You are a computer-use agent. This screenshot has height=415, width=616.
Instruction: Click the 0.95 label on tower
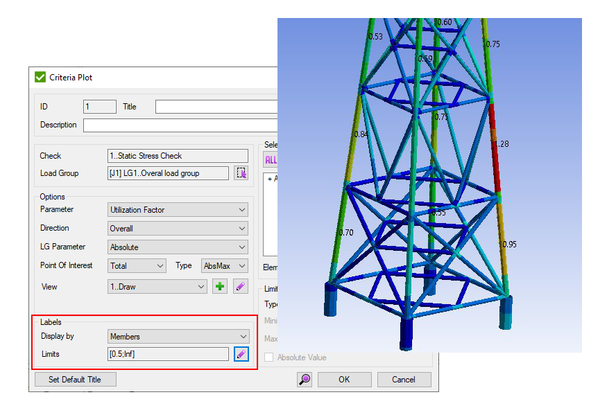pyautogui.click(x=510, y=245)
